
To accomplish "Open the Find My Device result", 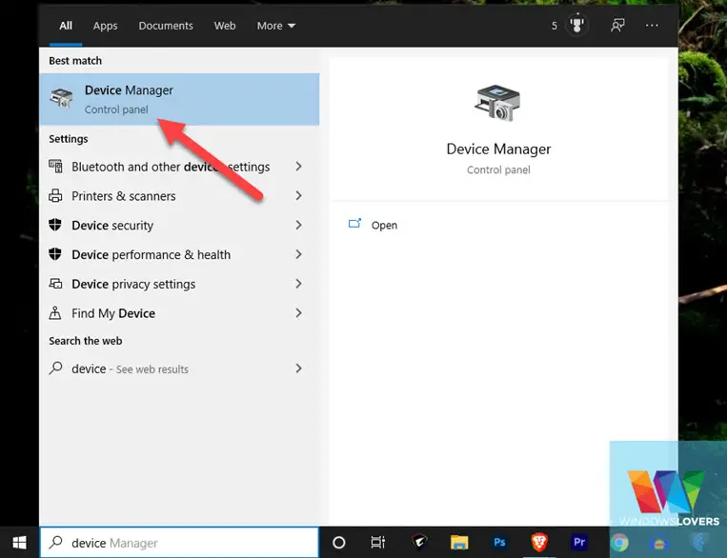I will tap(179, 313).
